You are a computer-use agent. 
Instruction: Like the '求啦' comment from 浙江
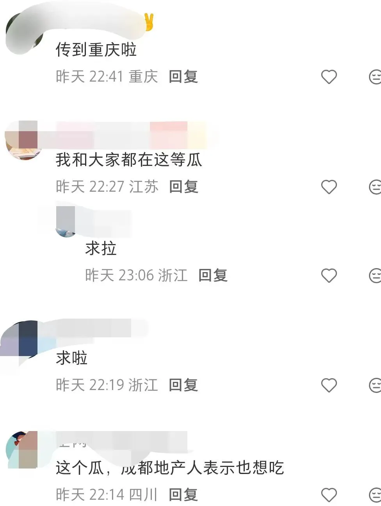click(329, 385)
